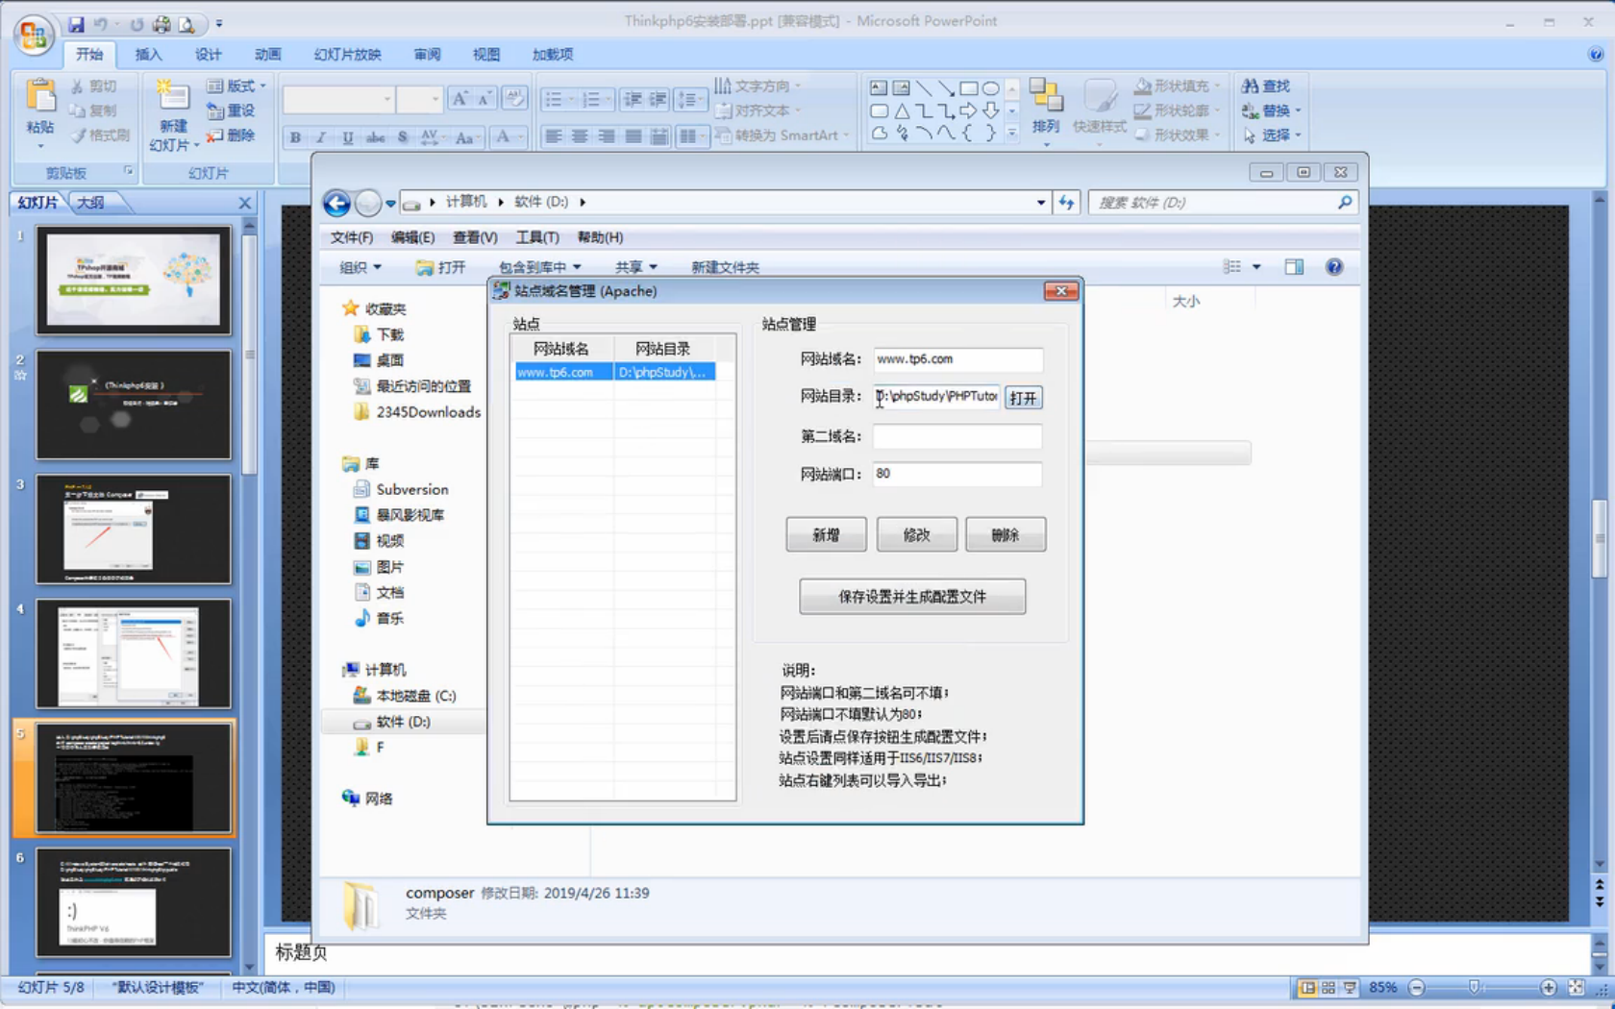Click Modify (修改) button in site dialog
1615x1009 pixels.
pos(916,534)
